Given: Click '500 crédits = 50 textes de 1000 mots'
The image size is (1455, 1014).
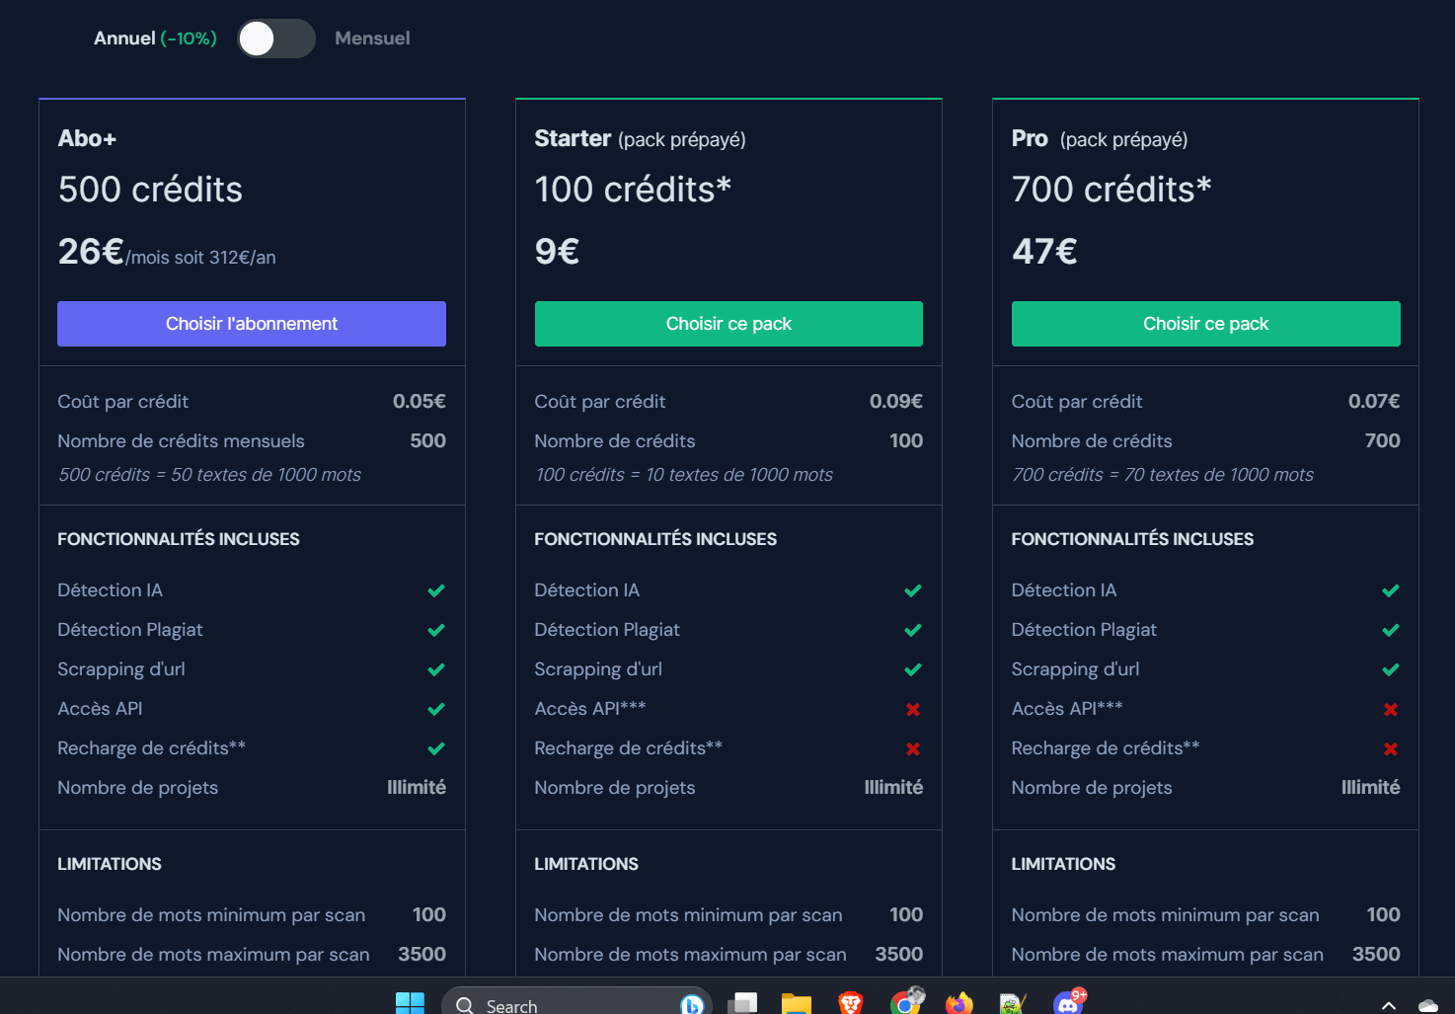Looking at the screenshot, I should (x=209, y=475).
